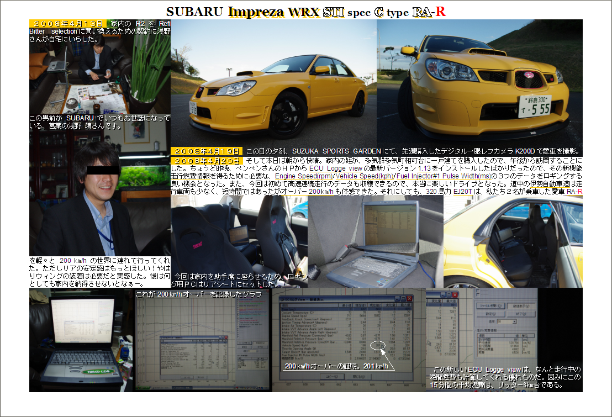Click the 2008年4月19日 date label
The width and height of the screenshot is (612, 417).
point(207,151)
